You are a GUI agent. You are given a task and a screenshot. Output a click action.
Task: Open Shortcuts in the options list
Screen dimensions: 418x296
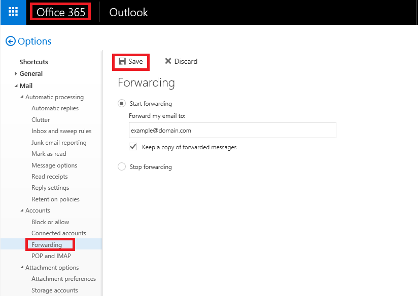pos(33,62)
